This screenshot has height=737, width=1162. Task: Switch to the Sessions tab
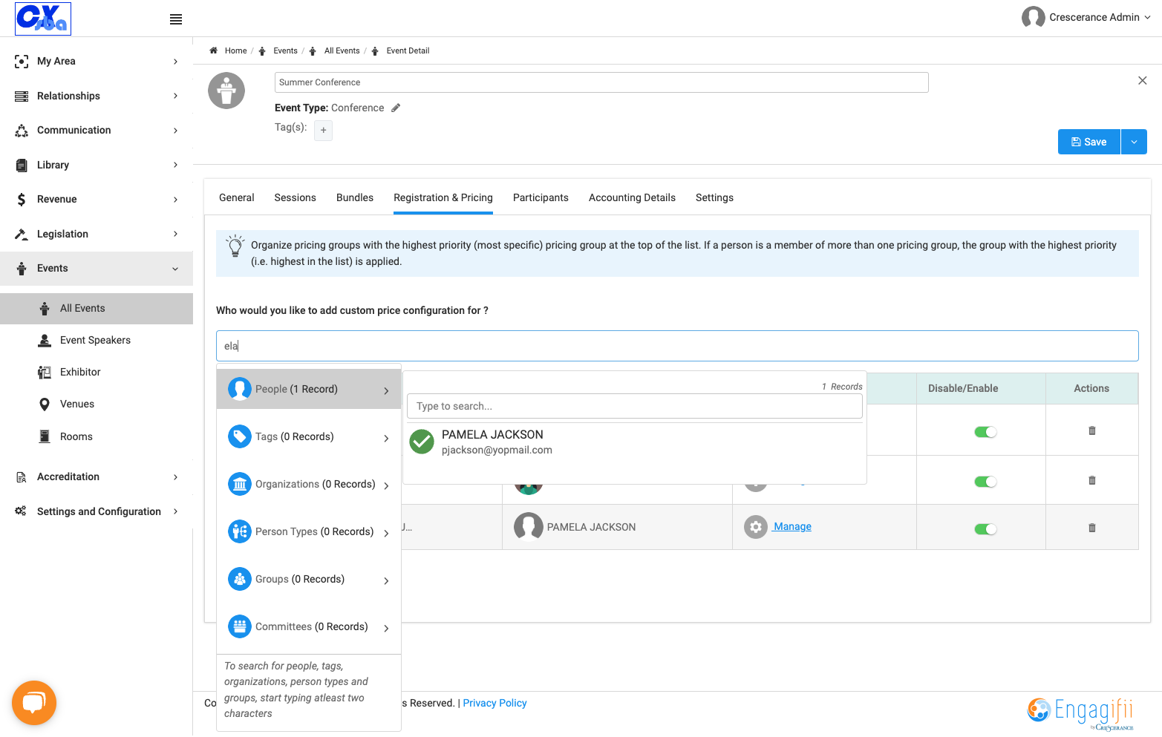coord(295,197)
